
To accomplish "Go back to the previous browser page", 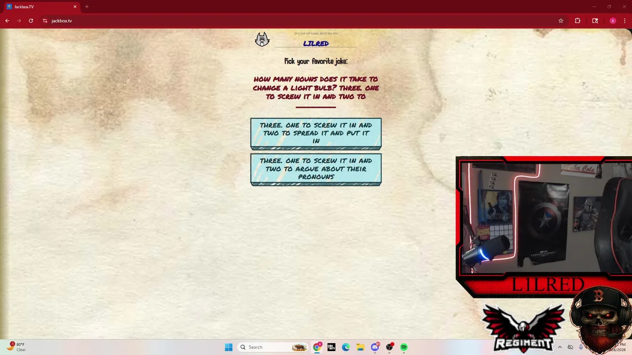I will point(7,21).
